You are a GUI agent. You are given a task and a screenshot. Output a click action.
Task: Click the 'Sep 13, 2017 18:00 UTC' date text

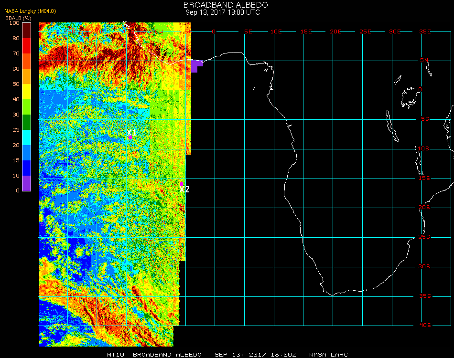223,12
